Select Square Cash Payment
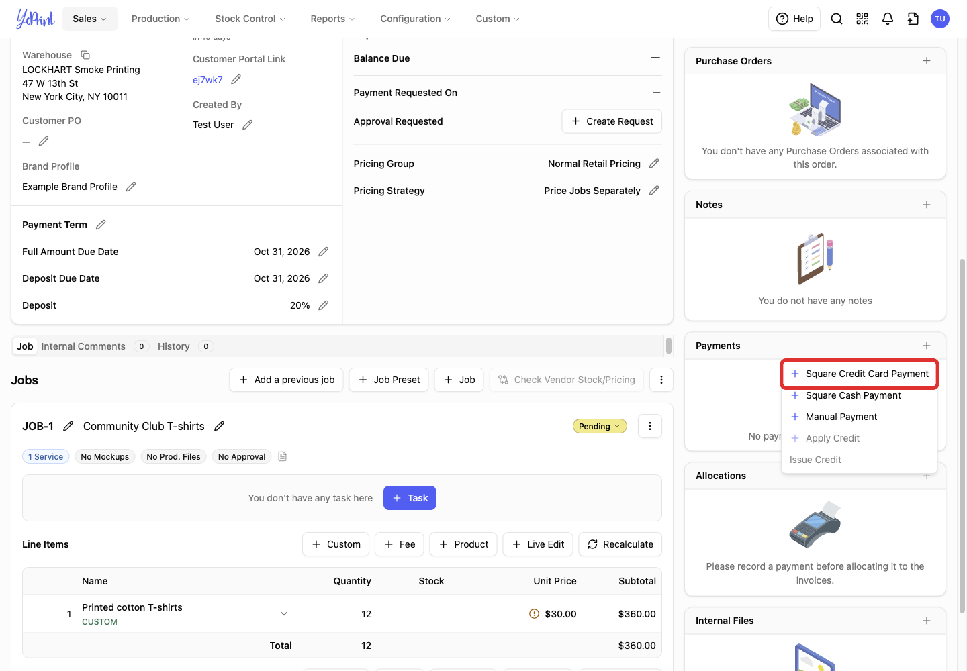The height and width of the screenshot is (671, 967). tap(860, 395)
